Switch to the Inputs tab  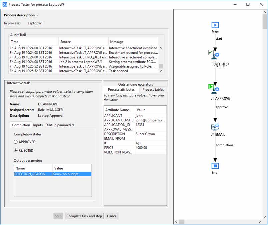tap(38, 125)
